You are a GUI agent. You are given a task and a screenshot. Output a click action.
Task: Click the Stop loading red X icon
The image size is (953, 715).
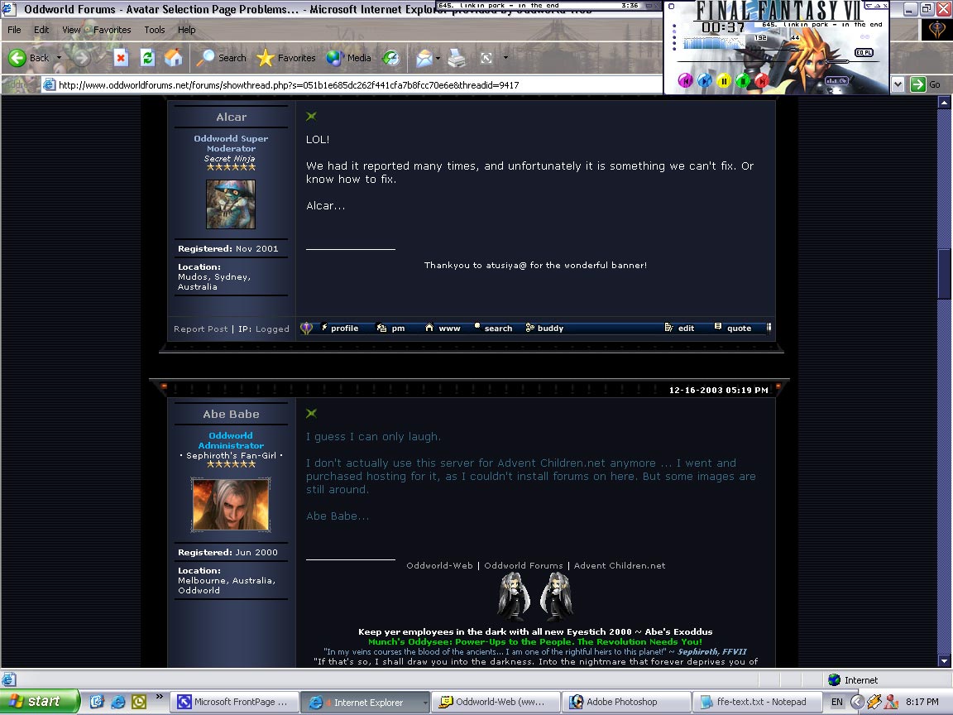point(121,58)
